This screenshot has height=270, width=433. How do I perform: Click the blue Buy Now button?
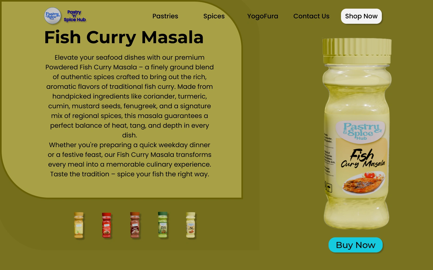356,245
